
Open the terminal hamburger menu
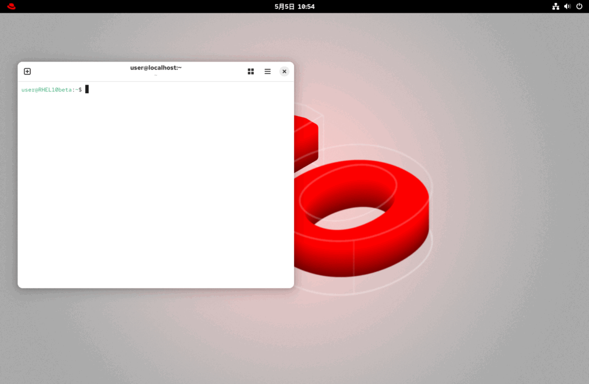(267, 71)
